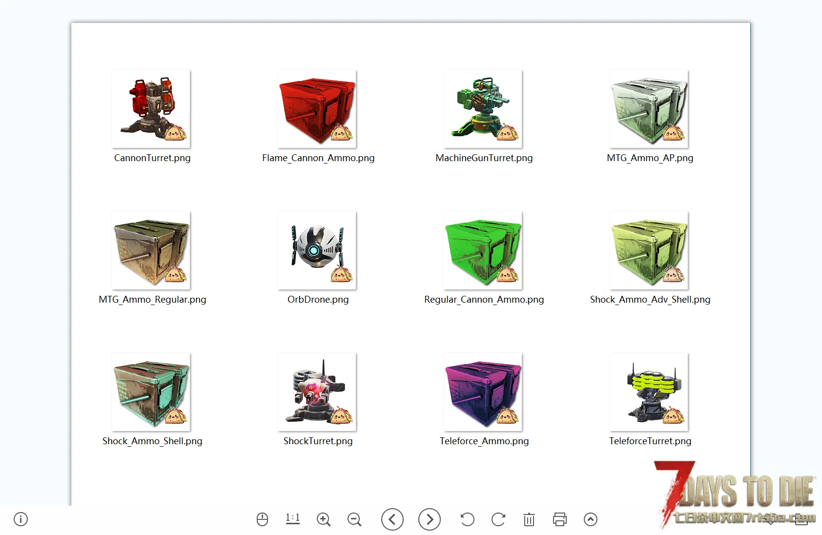This screenshot has height=535, width=822.
Task: Select the MTG_Ammo_Regular box thumbnail
Action: [x=151, y=250]
